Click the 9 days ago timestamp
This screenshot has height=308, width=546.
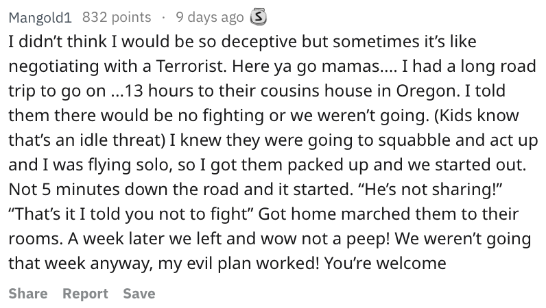coord(210,17)
